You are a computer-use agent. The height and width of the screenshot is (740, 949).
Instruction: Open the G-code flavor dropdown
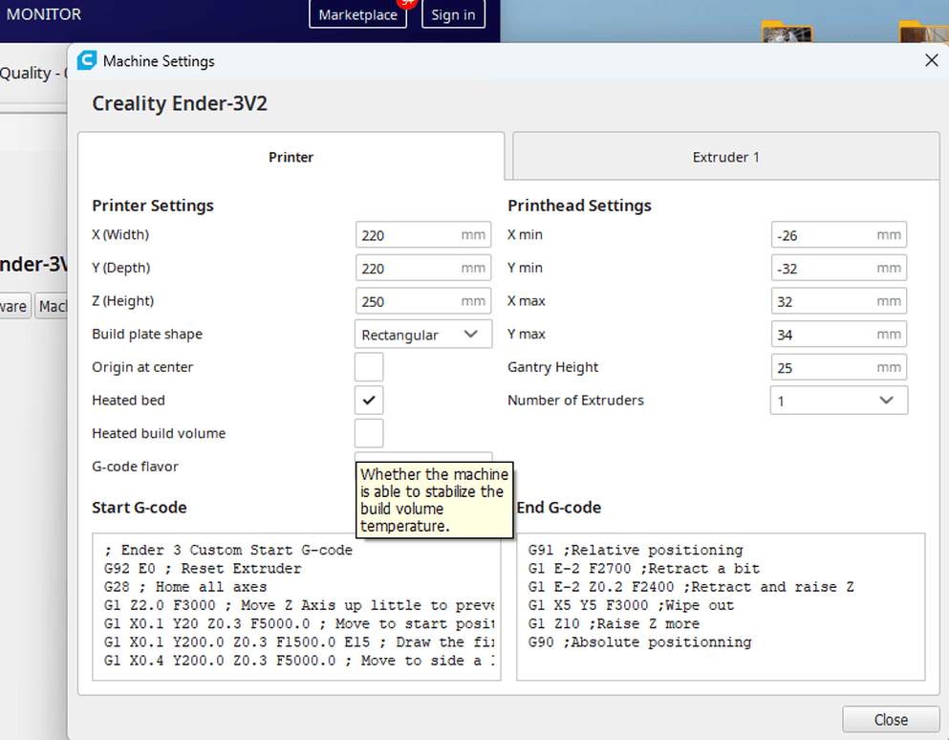(x=423, y=457)
